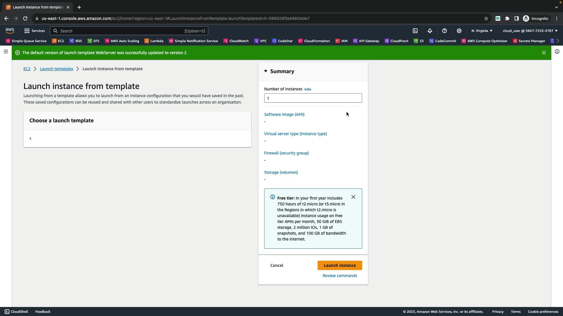Viewport: 563px width, 316px height.
Task: Open the Review commands link
Action: [340, 276]
